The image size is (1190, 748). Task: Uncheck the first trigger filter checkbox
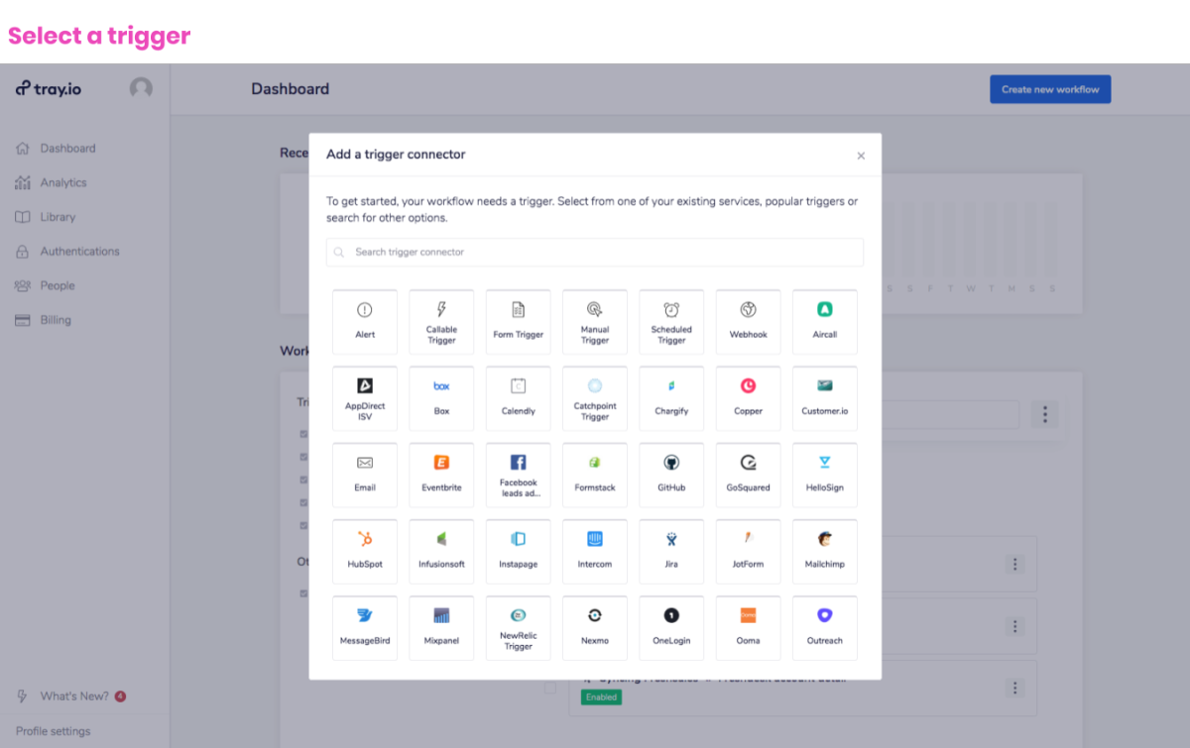(302, 433)
